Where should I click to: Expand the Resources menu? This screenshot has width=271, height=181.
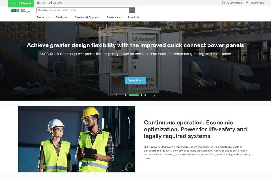point(114,17)
